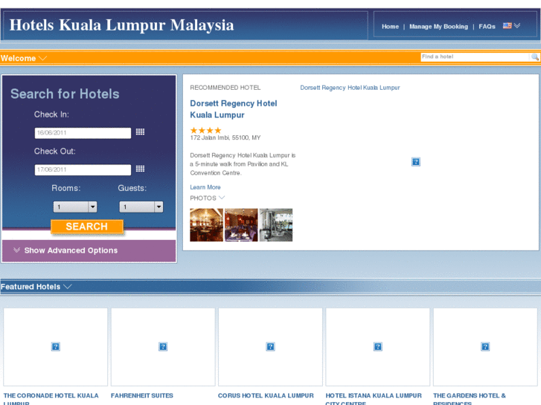Click Hotel Istana image placeholder icon
541x405 pixels.
tap(378, 346)
